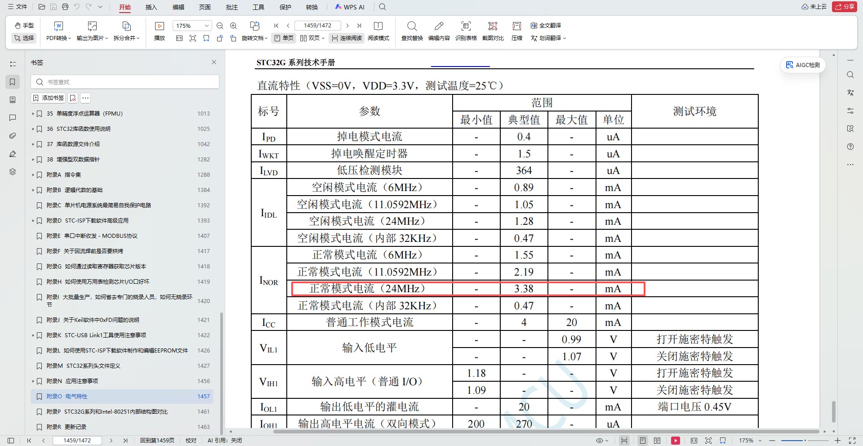863x446 pixels.
Task: Open the layers icon in left sidebar
Action: [13, 172]
